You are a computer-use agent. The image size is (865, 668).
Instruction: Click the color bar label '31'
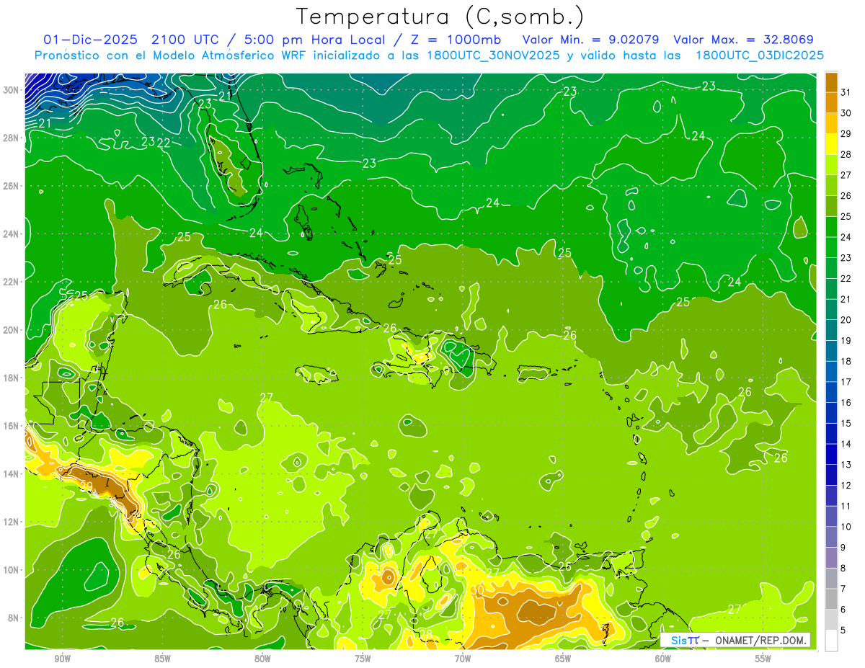point(846,92)
